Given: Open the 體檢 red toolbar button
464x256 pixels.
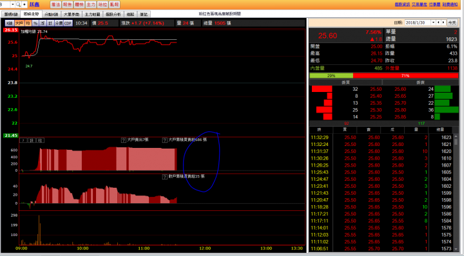Looking at the screenshot, I should coord(79,5).
